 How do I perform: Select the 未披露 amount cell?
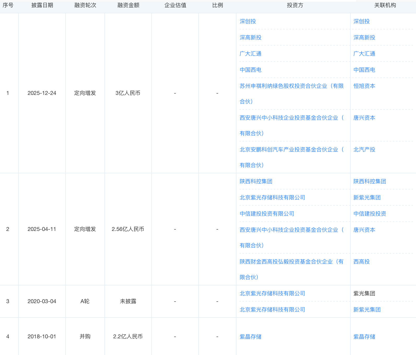[x=128, y=301]
